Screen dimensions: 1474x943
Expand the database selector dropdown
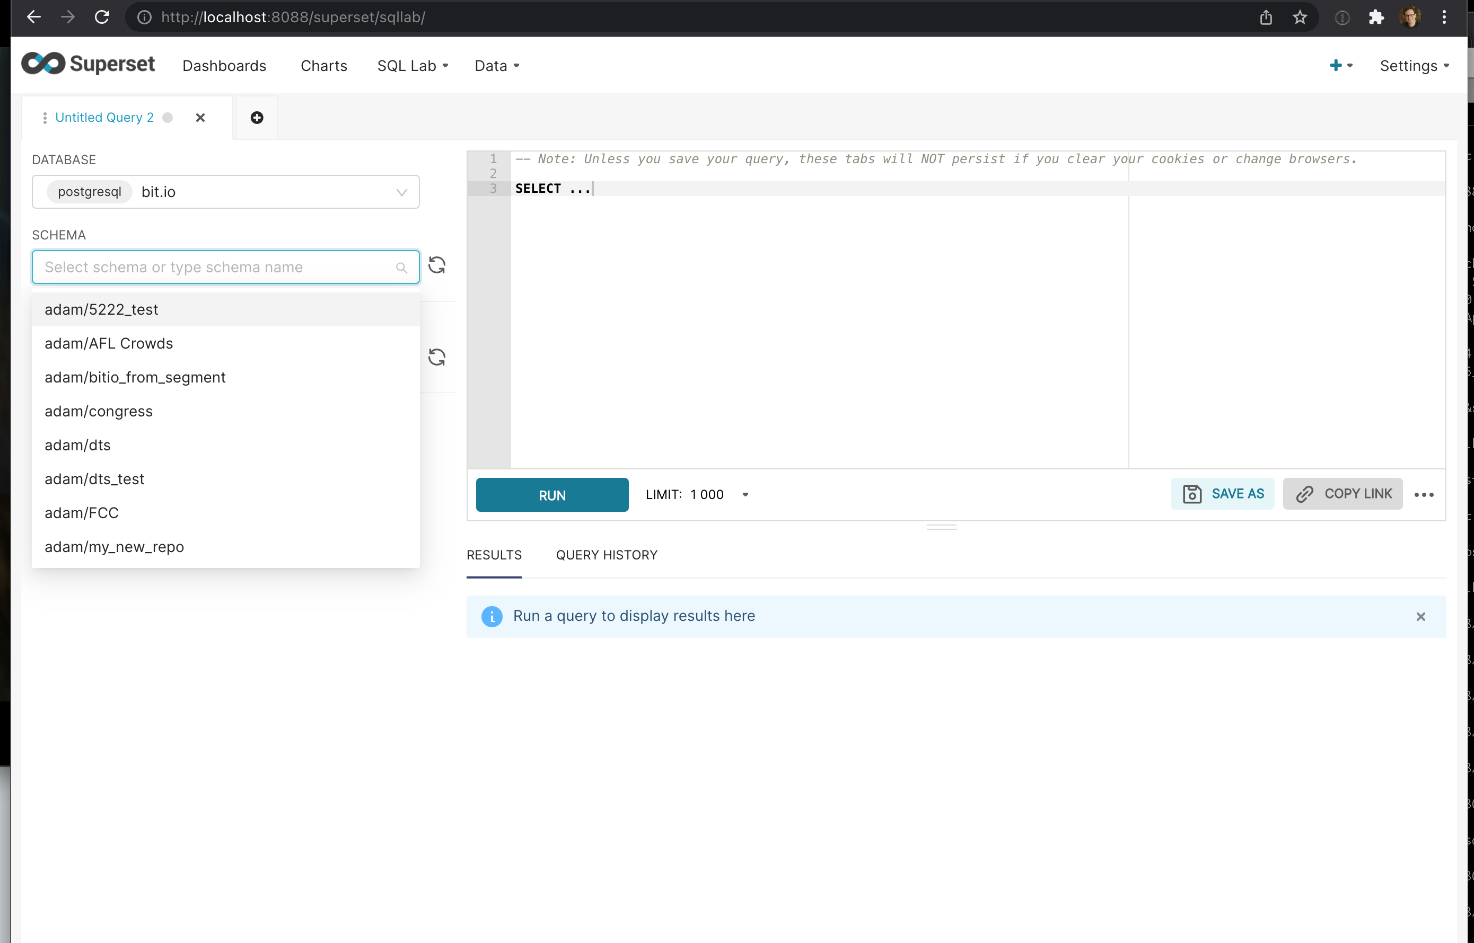[x=401, y=192]
